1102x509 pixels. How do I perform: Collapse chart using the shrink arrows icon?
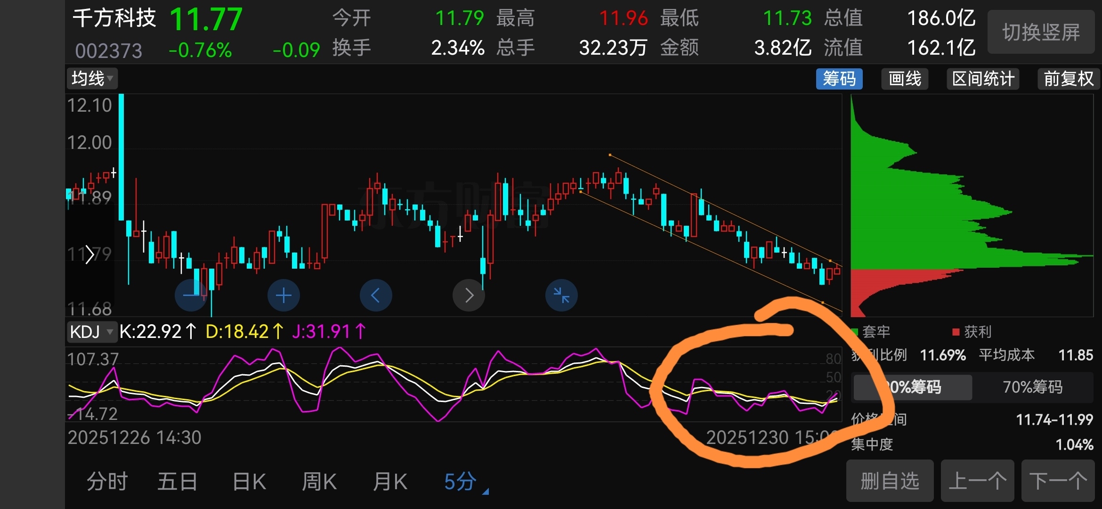click(x=561, y=296)
